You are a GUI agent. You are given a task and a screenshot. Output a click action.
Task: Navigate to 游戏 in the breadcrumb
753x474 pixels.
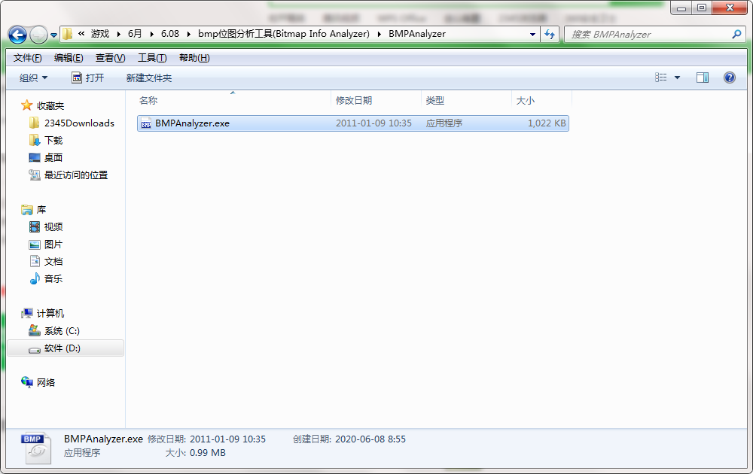tap(100, 34)
